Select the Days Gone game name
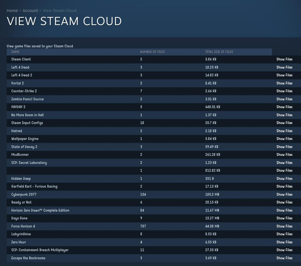The image size is (301, 266). 20,218
